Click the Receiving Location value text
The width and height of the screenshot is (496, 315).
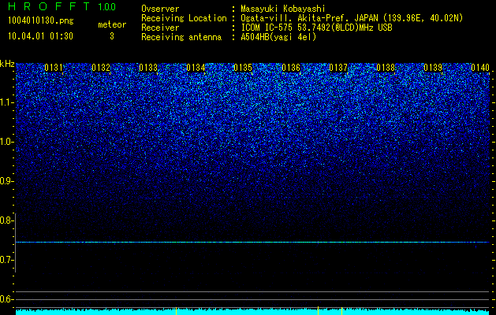pos(352,18)
